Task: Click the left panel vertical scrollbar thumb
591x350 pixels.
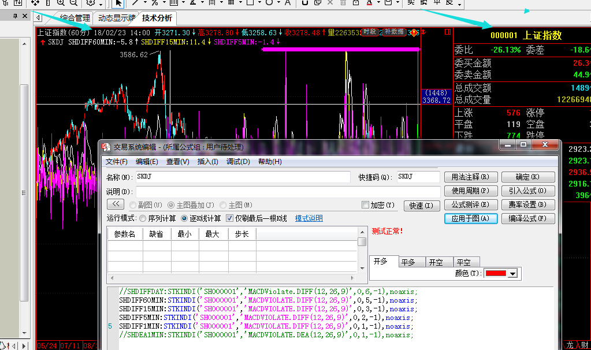Action: [x=24, y=193]
